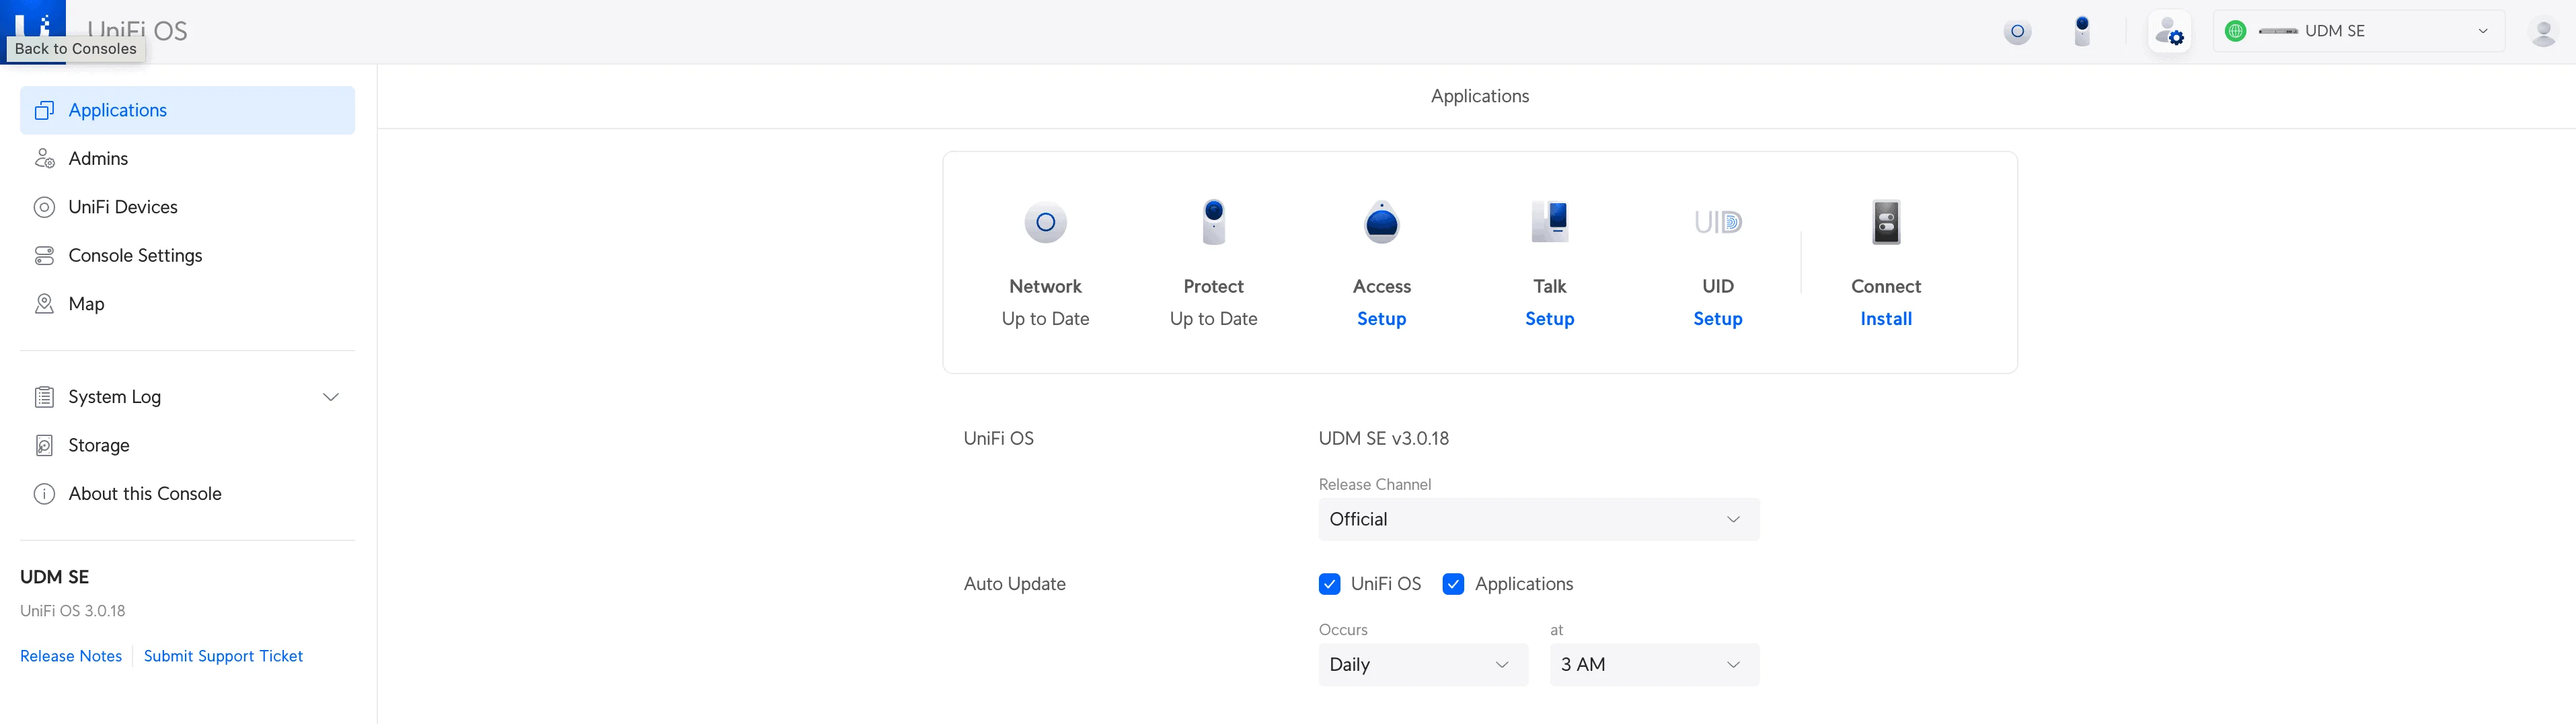Screen dimensions: 2576x724
Task: Open the Release Channel dropdown
Action: click(1538, 519)
